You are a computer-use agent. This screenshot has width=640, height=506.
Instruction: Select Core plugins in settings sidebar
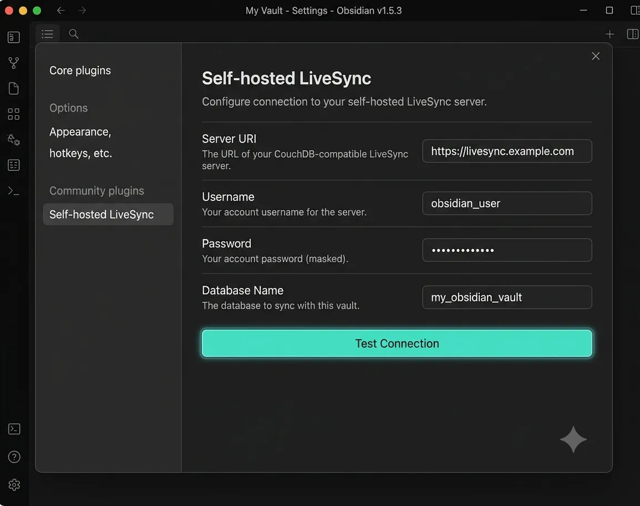tap(80, 70)
